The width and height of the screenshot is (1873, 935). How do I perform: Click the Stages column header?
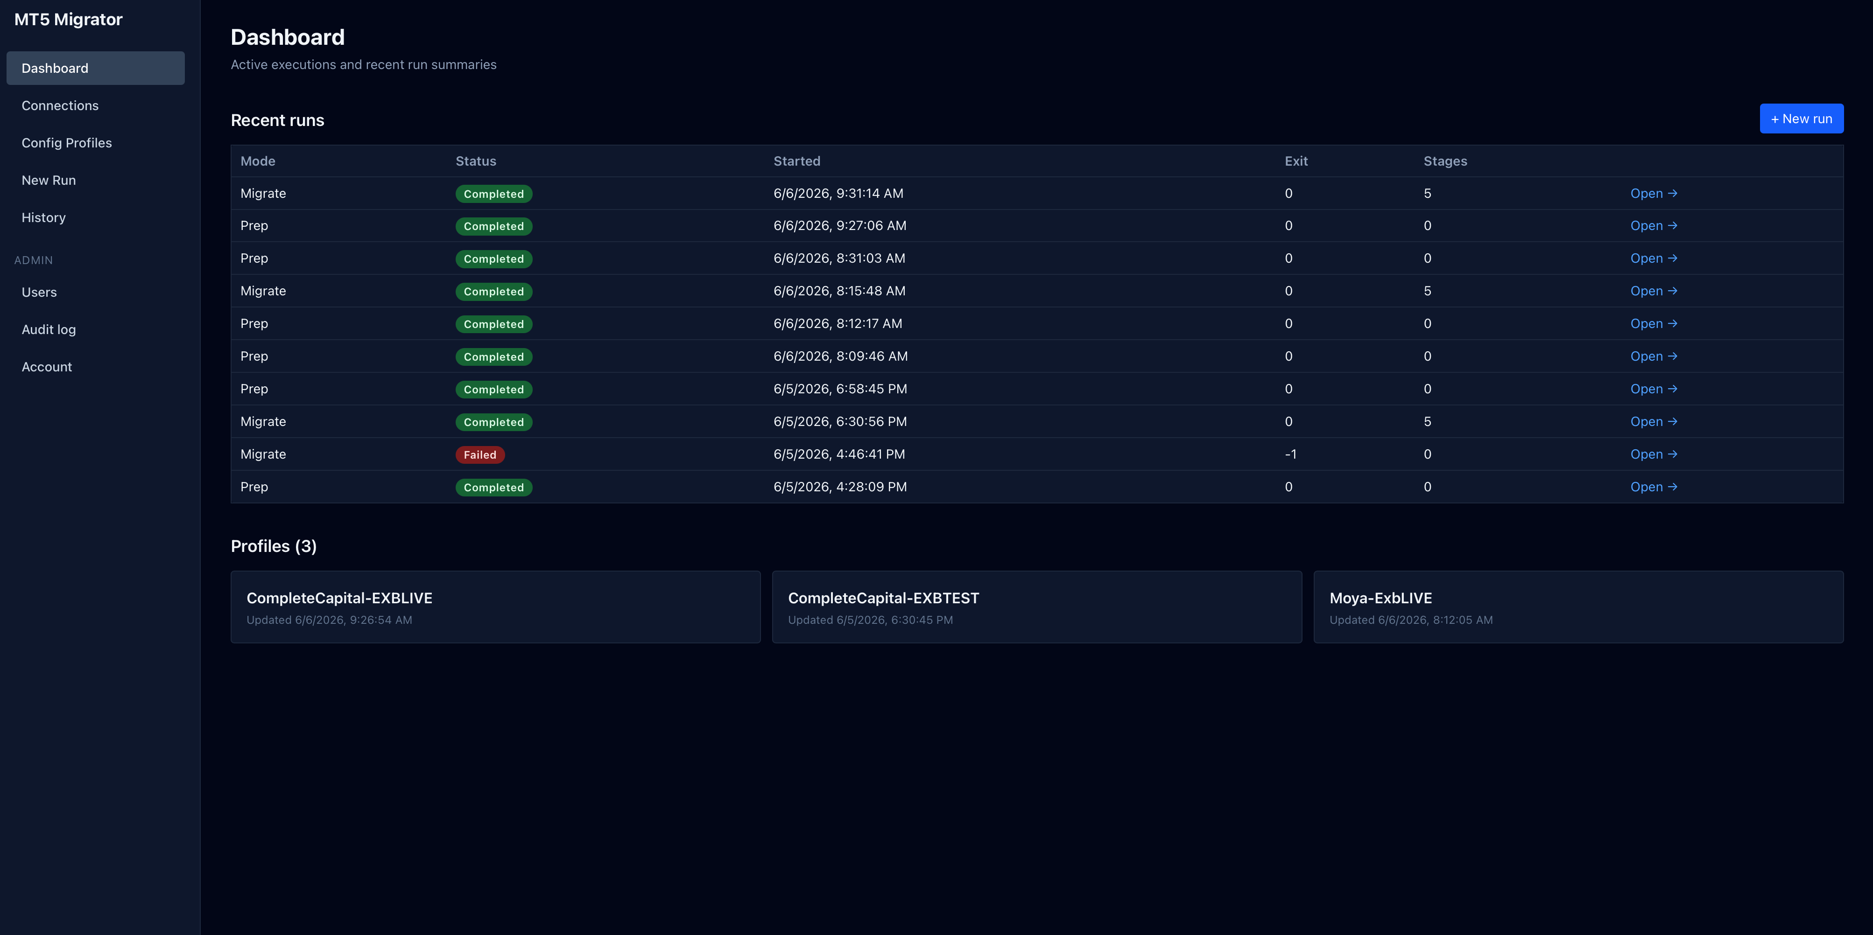pyautogui.click(x=1445, y=161)
